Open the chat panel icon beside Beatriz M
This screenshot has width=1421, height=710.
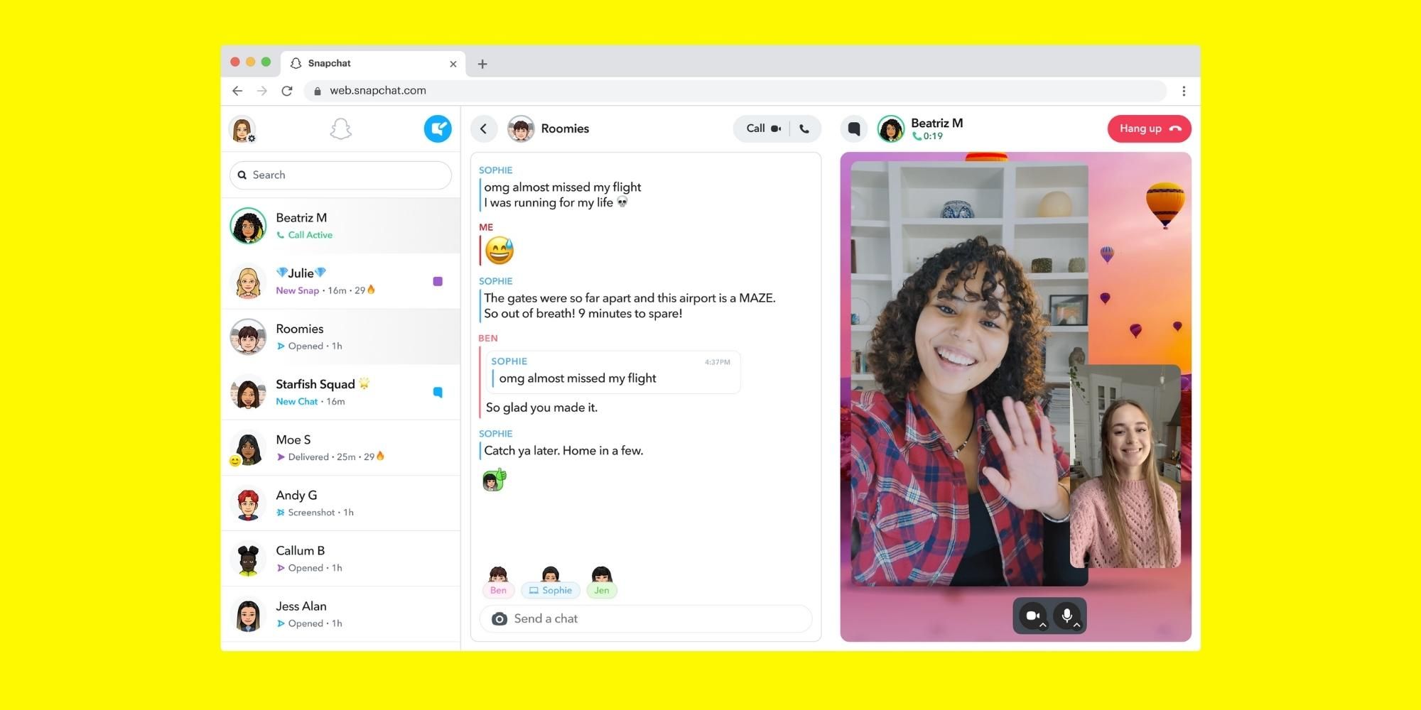tap(853, 129)
